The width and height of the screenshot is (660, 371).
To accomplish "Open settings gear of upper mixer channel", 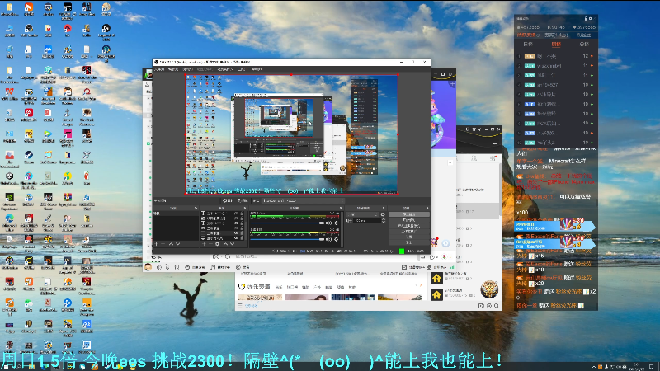I will tap(337, 223).
